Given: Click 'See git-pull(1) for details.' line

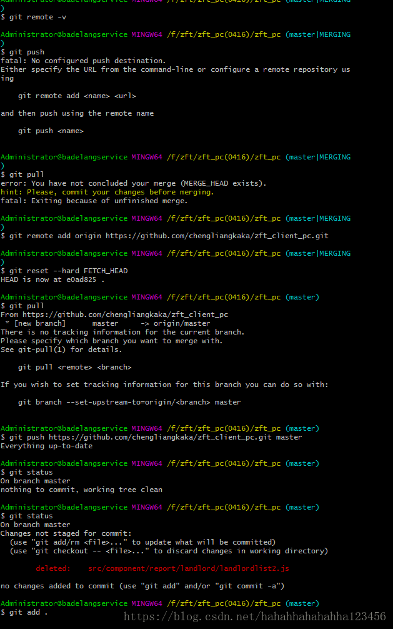Looking at the screenshot, I should [x=61, y=350].
